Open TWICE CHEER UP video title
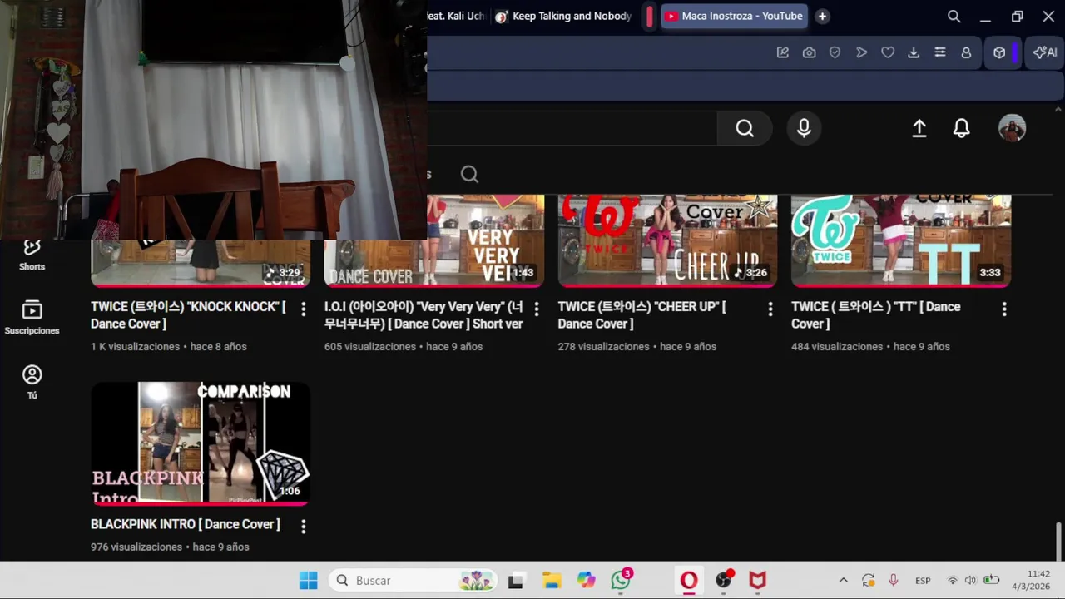The width and height of the screenshot is (1065, 599). coord(641,315)
